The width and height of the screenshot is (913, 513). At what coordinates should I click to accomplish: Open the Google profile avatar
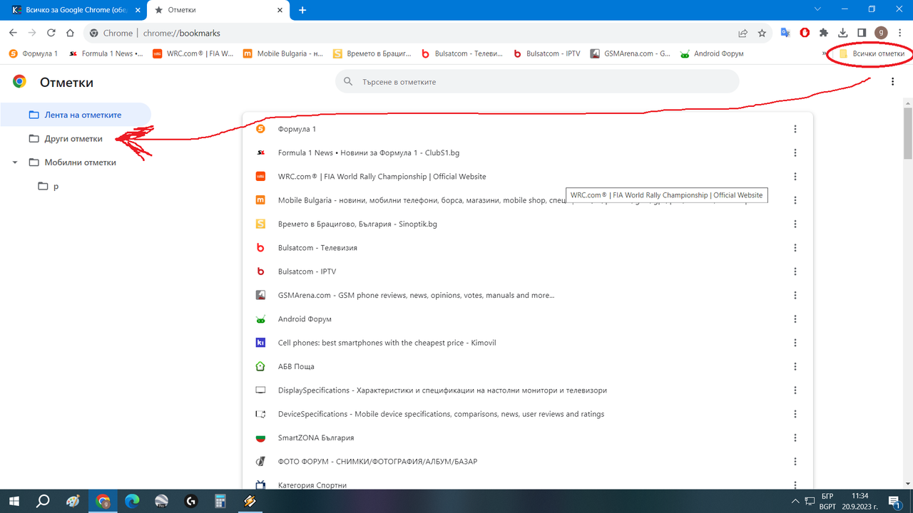click(x=881, y=33)
